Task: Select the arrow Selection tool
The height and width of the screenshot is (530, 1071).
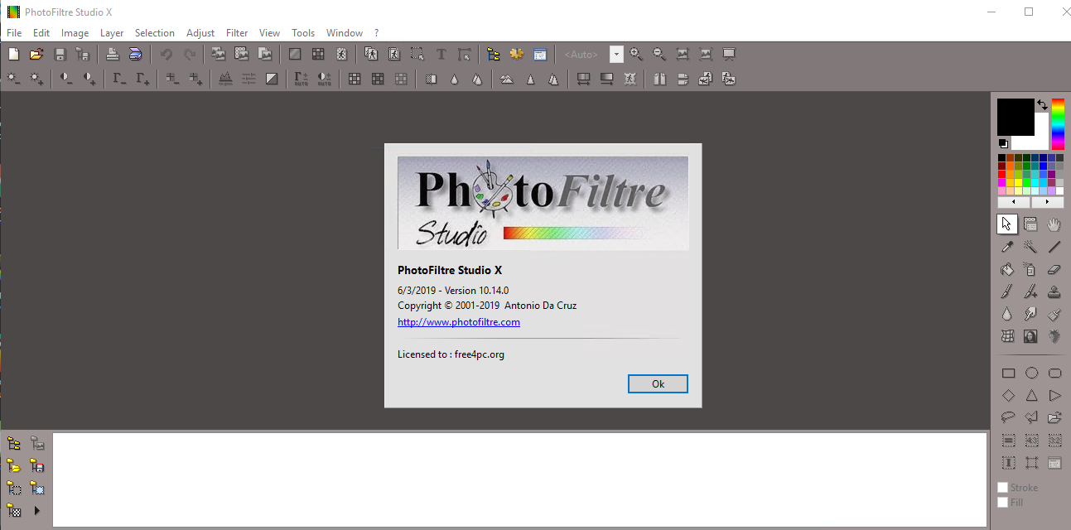Action: coord(1007,224)
